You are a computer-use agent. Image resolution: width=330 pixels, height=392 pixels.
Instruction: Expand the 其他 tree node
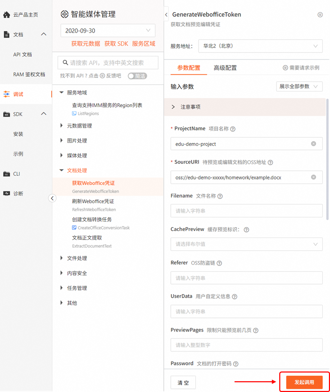click(62, 303)
